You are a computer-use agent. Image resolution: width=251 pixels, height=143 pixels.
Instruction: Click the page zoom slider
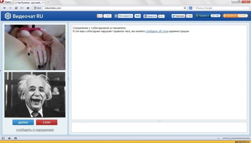point(236,138)
